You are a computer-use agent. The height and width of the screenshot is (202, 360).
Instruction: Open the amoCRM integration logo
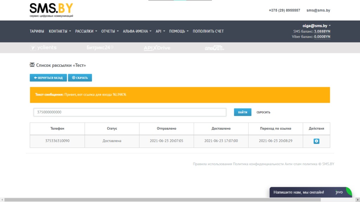[x=214, y=48]
